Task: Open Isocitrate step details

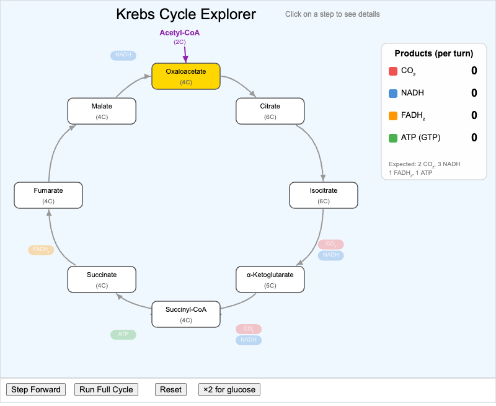Action: (x=323, y=195)
